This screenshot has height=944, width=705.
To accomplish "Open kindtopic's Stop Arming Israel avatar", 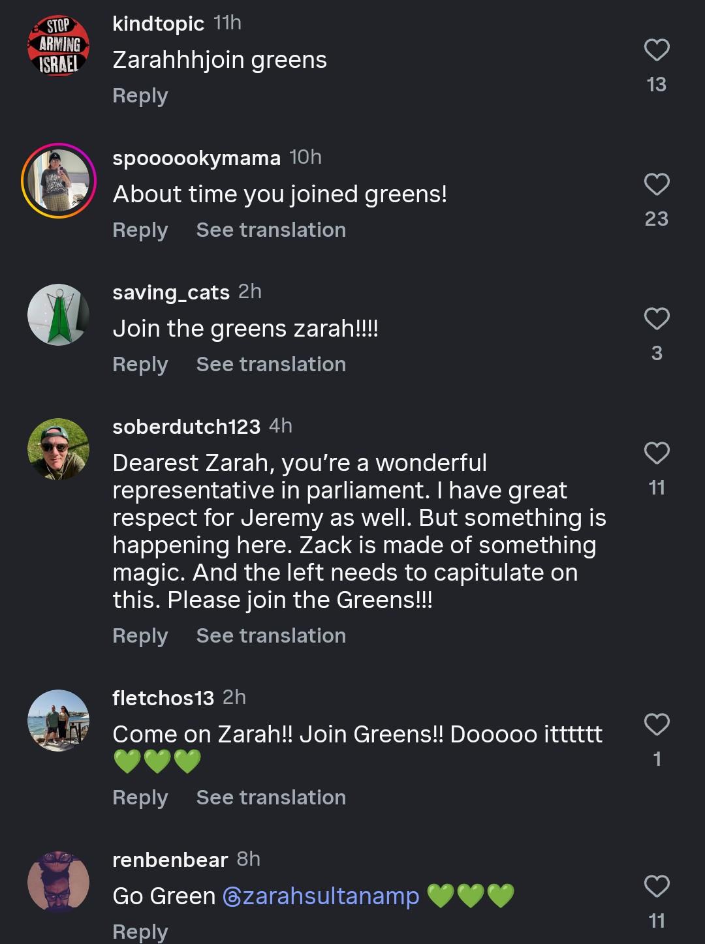I will (59, 46).
